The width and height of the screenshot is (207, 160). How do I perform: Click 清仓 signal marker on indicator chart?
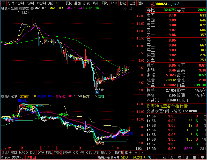[x=40, y=106]
